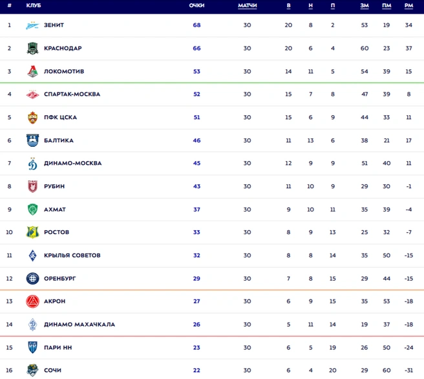Click the Akron red round logo
Image resolution: width=424 pixels, height=379 pixels.
pyautogui.click(x=32, y=301)
